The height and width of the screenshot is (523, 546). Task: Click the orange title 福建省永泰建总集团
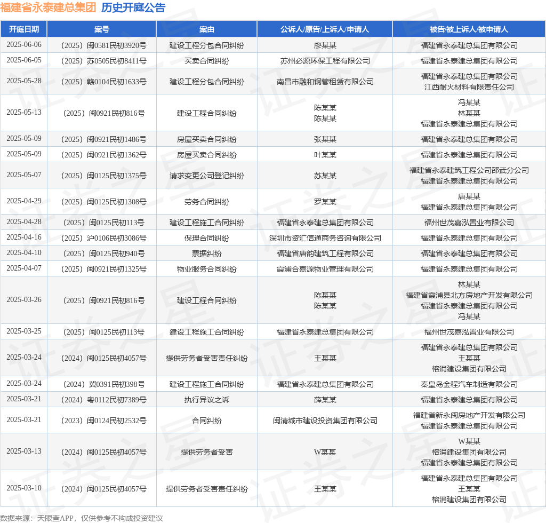(48, 7)
